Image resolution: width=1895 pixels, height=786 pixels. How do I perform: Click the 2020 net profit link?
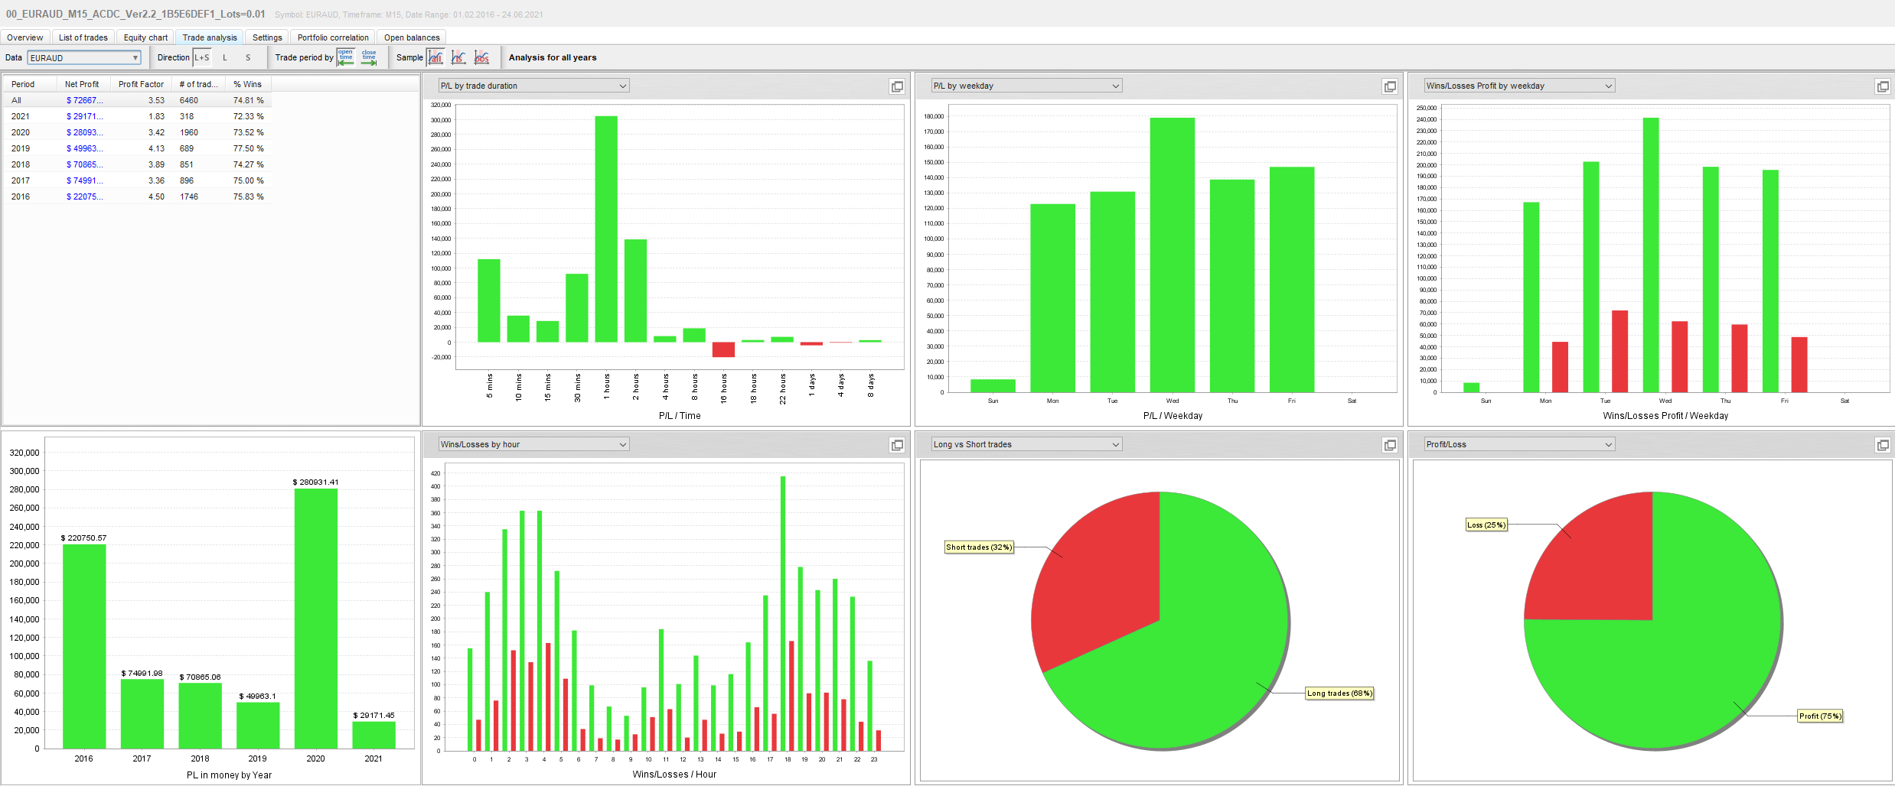point(84,132)
